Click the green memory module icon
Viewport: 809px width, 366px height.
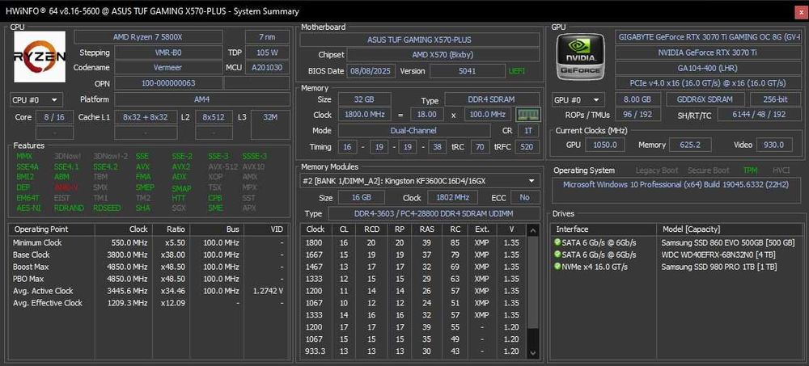528,115
